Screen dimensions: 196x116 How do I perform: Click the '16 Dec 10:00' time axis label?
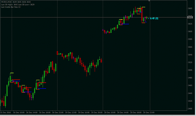[x=19, y=113]
